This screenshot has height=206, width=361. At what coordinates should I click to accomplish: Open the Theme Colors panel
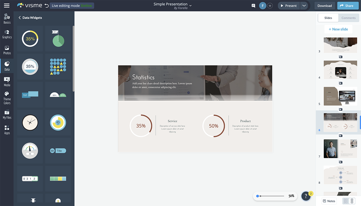[7, 98]
